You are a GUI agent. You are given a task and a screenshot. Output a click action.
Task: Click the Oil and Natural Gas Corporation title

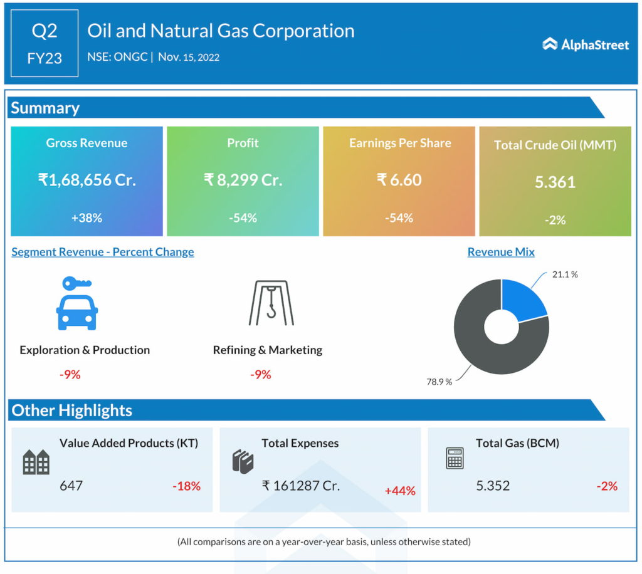pos(221,31)
